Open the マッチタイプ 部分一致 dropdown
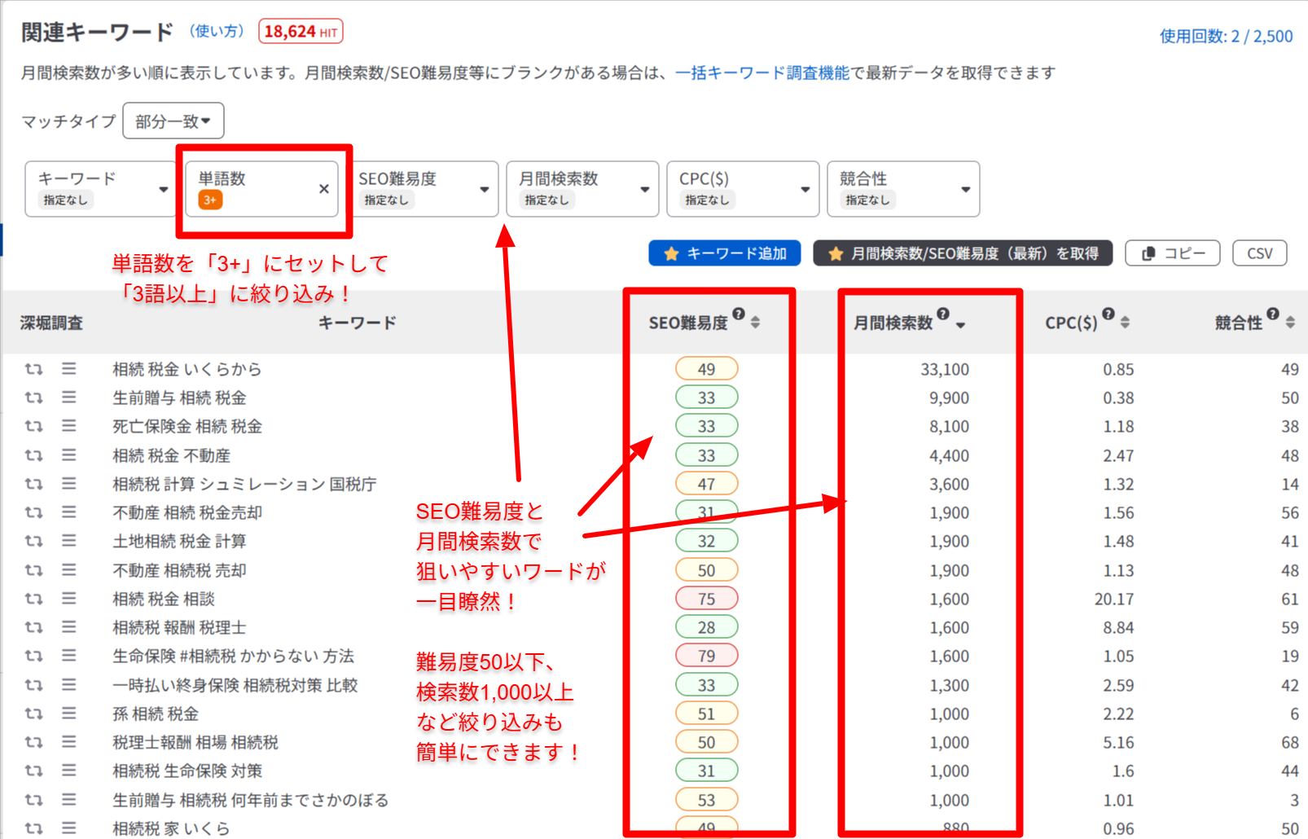This screenshot has height=839, width=1308. (173, 121)
